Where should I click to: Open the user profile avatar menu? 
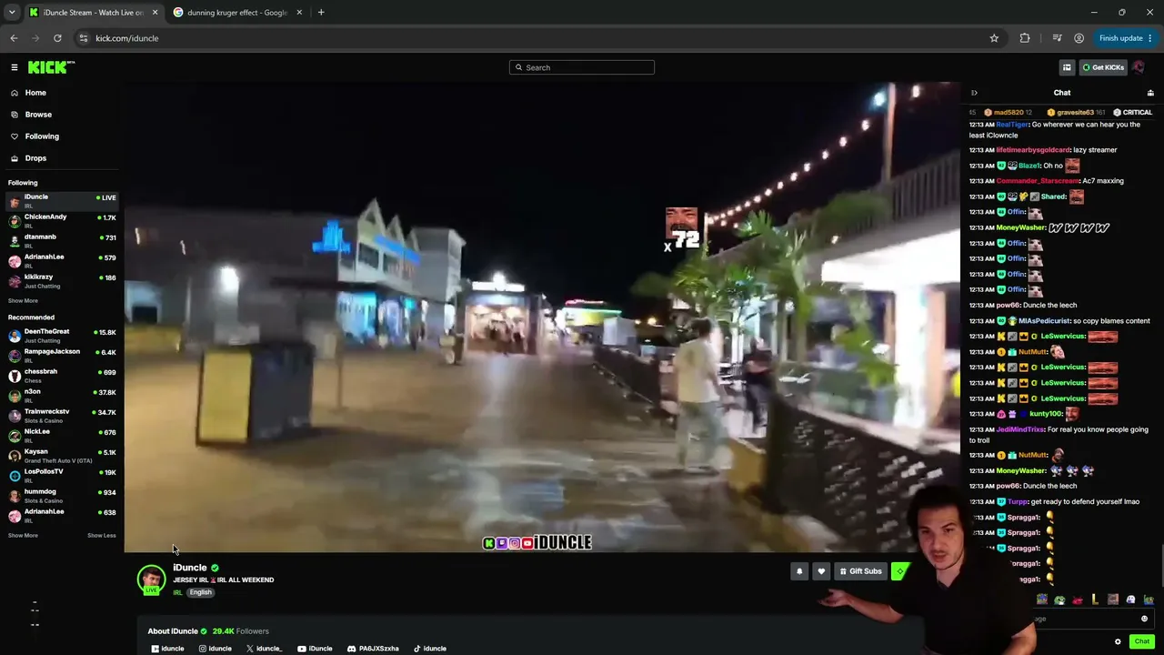1139,67
